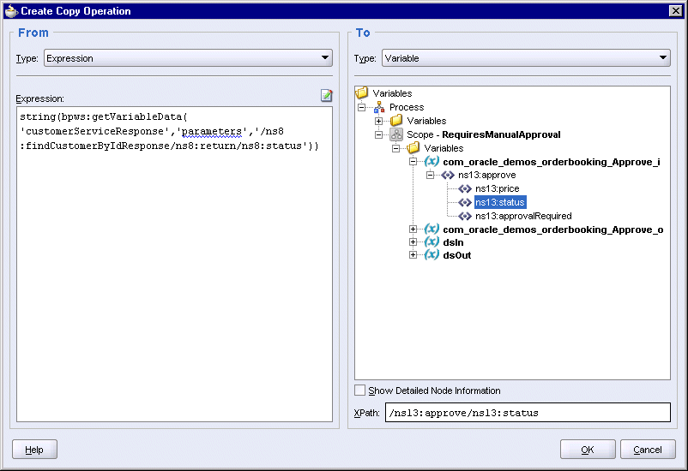Click the Process node icon

pos(379,107)
